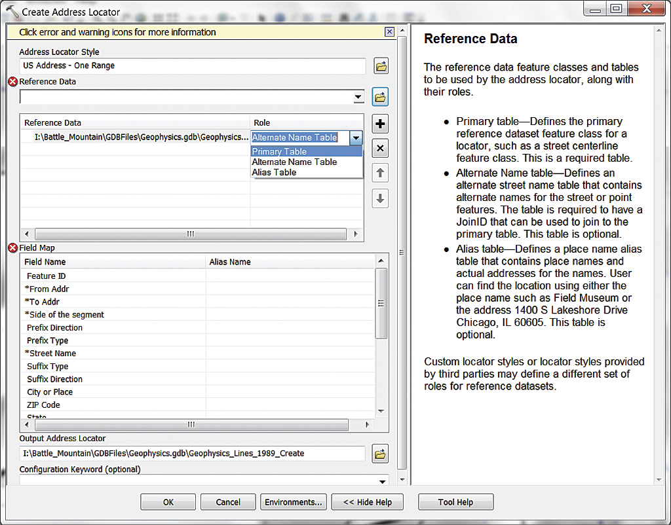Select the ZIP Code row
The width and height of the screenshot is (671, 525).
[198, 405]
